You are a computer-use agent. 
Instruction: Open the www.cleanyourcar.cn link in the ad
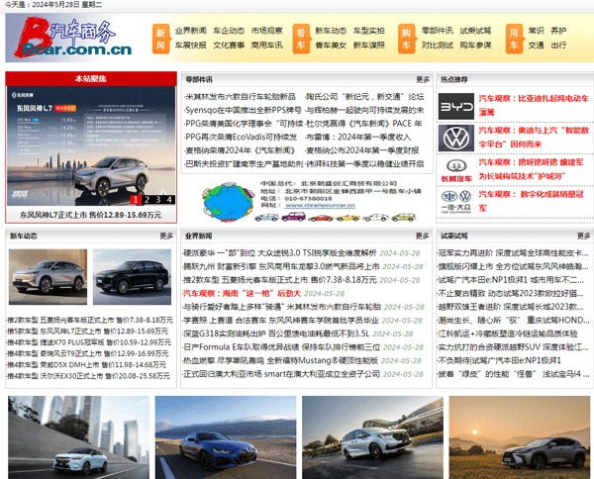pos(320,205)
